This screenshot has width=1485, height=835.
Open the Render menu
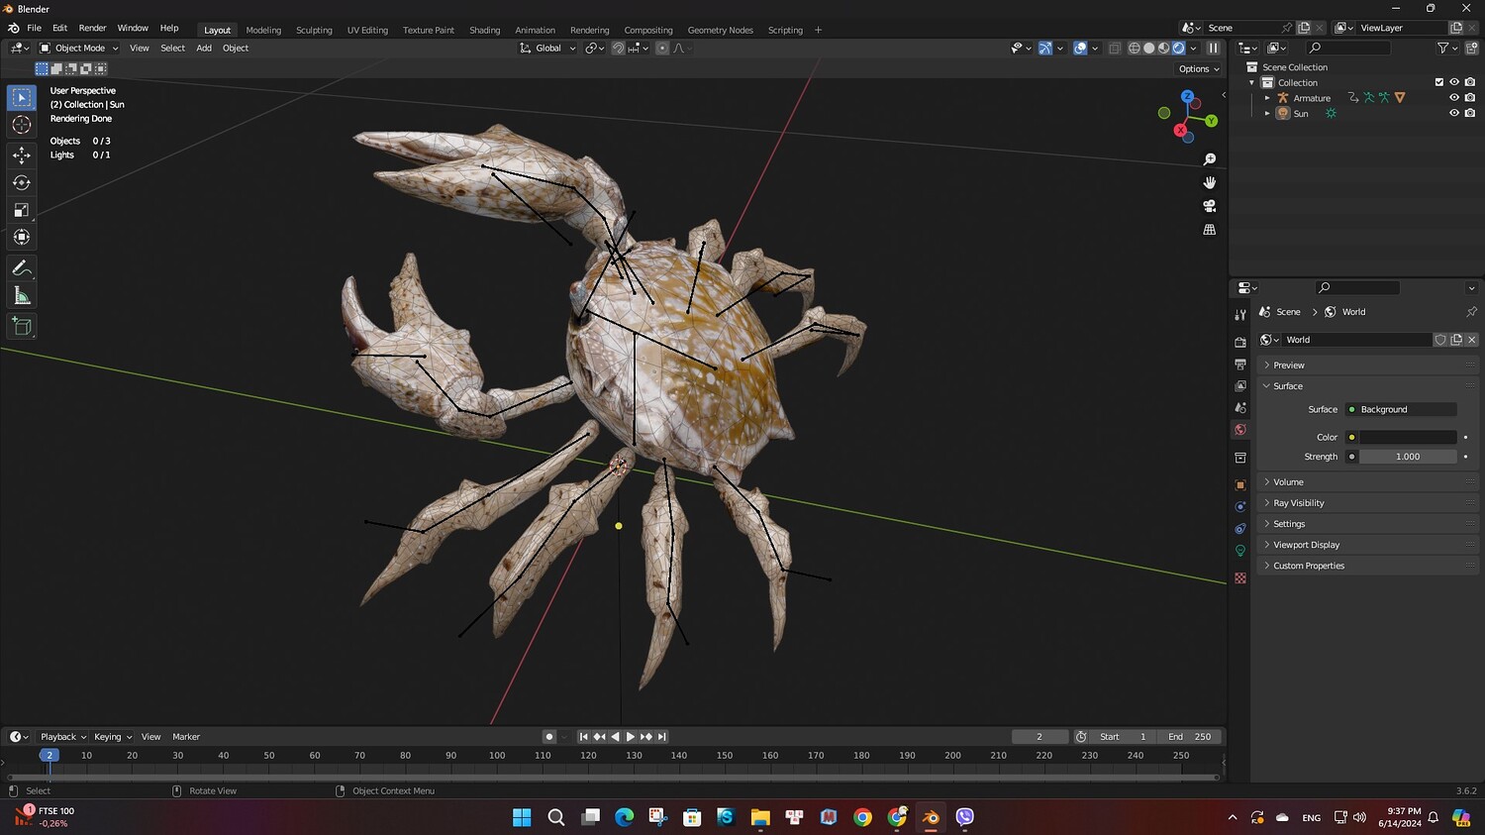click(92, 28)
